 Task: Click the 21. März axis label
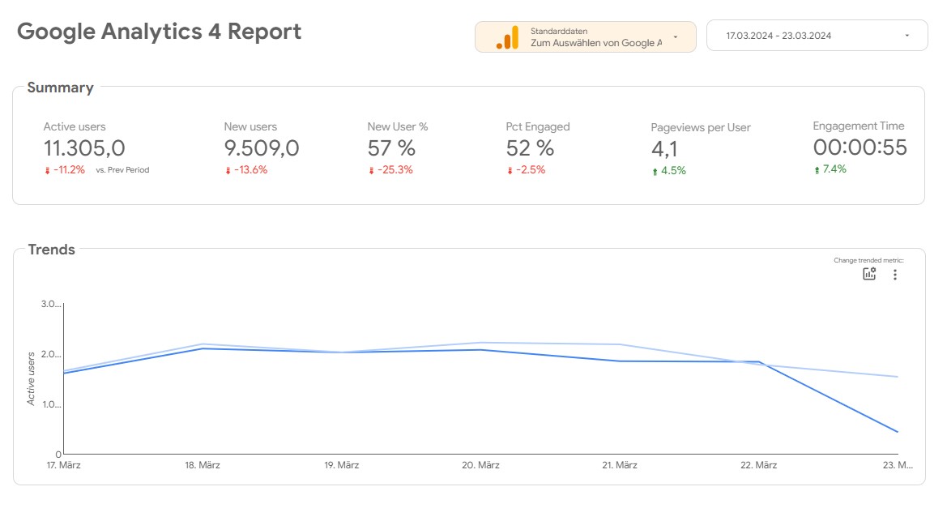click(620, 465)
